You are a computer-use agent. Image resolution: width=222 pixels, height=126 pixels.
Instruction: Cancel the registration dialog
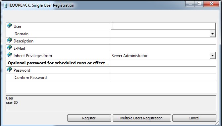pos(194,118)
